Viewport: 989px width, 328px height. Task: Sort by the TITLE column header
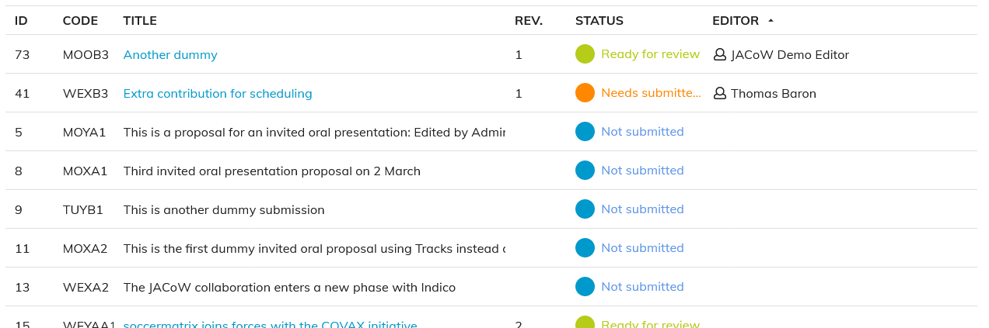[x=140, y=21]
